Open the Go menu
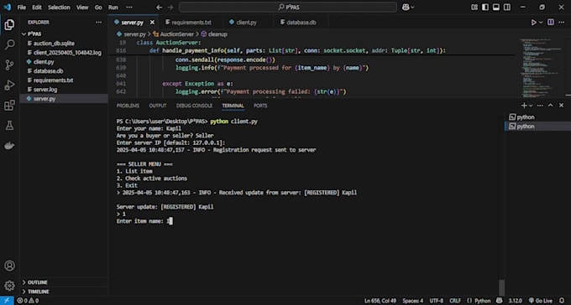This screenshot has height=305, width=571. coord(98,8)
